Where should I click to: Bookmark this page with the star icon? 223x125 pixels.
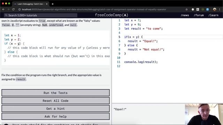[x=187, y=9]
